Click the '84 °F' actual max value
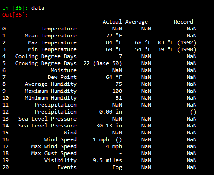Screen dimensions: 214x175 pyautogui.click(x=114, y=42)
